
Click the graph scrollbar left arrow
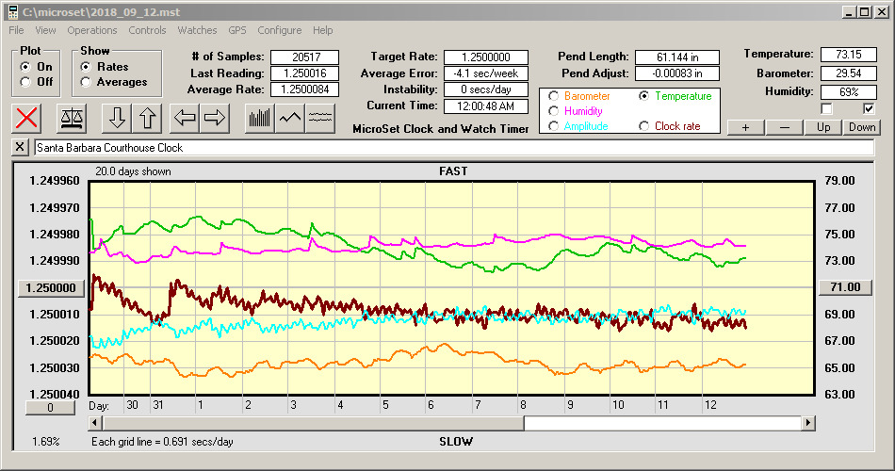pyautogui.click(x=95, y=423)
